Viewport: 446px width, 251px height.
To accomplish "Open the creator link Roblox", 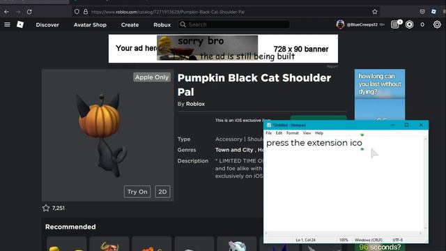I will click(195, 104).
